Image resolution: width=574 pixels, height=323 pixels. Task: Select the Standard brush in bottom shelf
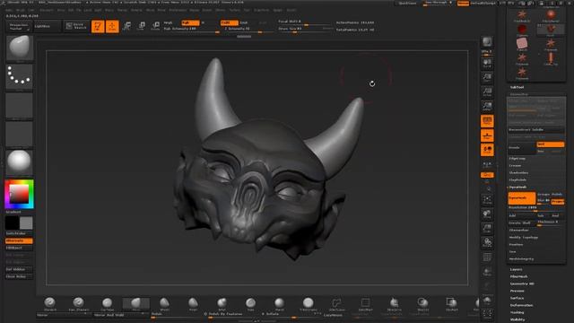50,304
